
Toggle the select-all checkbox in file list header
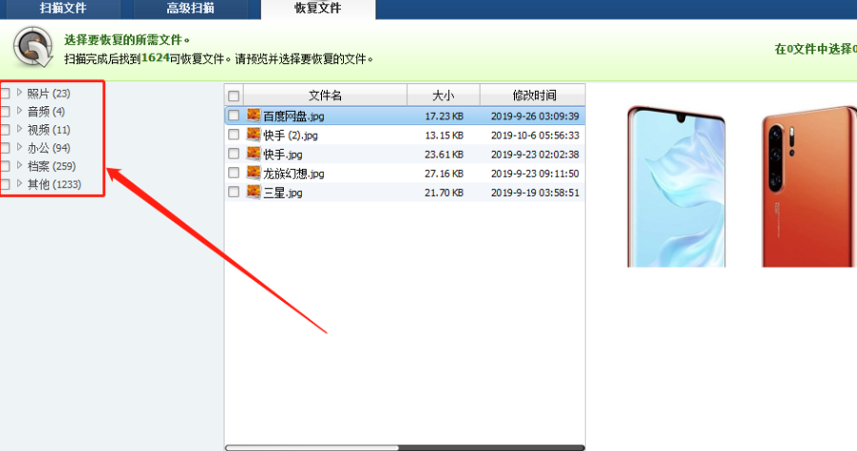(x=234, y=97)
